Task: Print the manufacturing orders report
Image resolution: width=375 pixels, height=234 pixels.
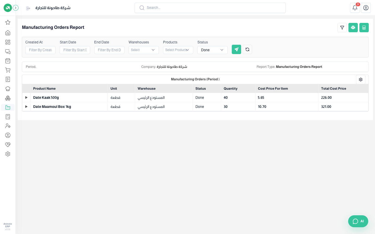Action: [x=353, y=28]
